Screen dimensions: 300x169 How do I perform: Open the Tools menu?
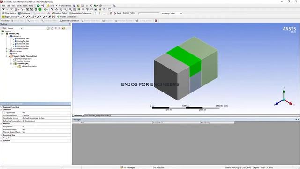point(25,6)
